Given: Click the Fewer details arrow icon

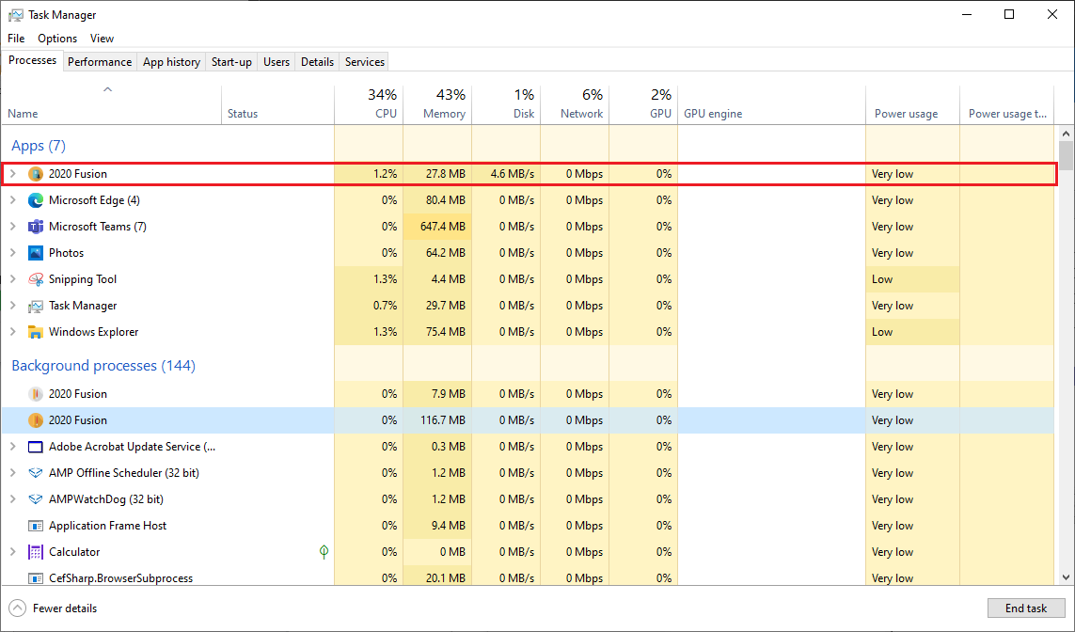Looking at the screenshot, I should 18,608.
